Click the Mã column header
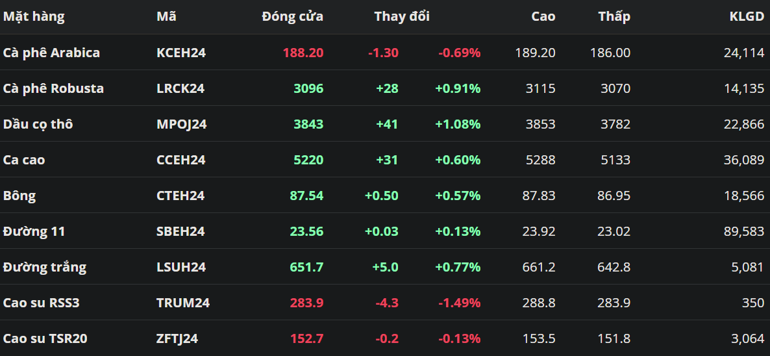Viewport: 770px width, 356px height. (166, 17)
